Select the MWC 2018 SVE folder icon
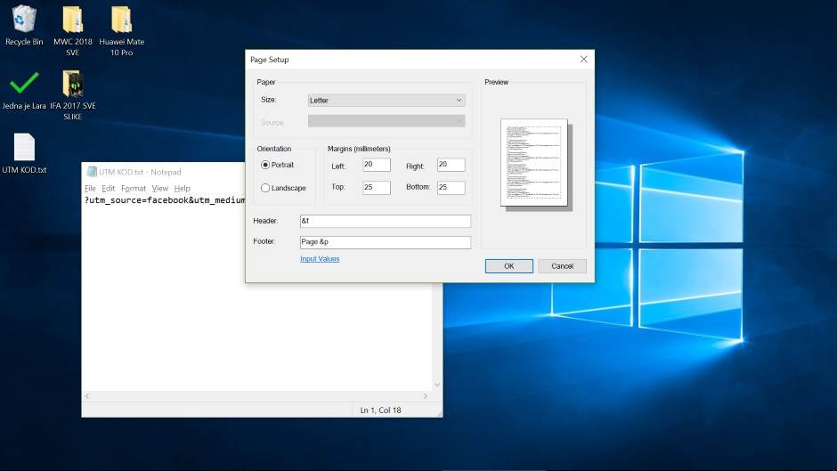This screenshot has width=837, height=471. click(72, 20)
